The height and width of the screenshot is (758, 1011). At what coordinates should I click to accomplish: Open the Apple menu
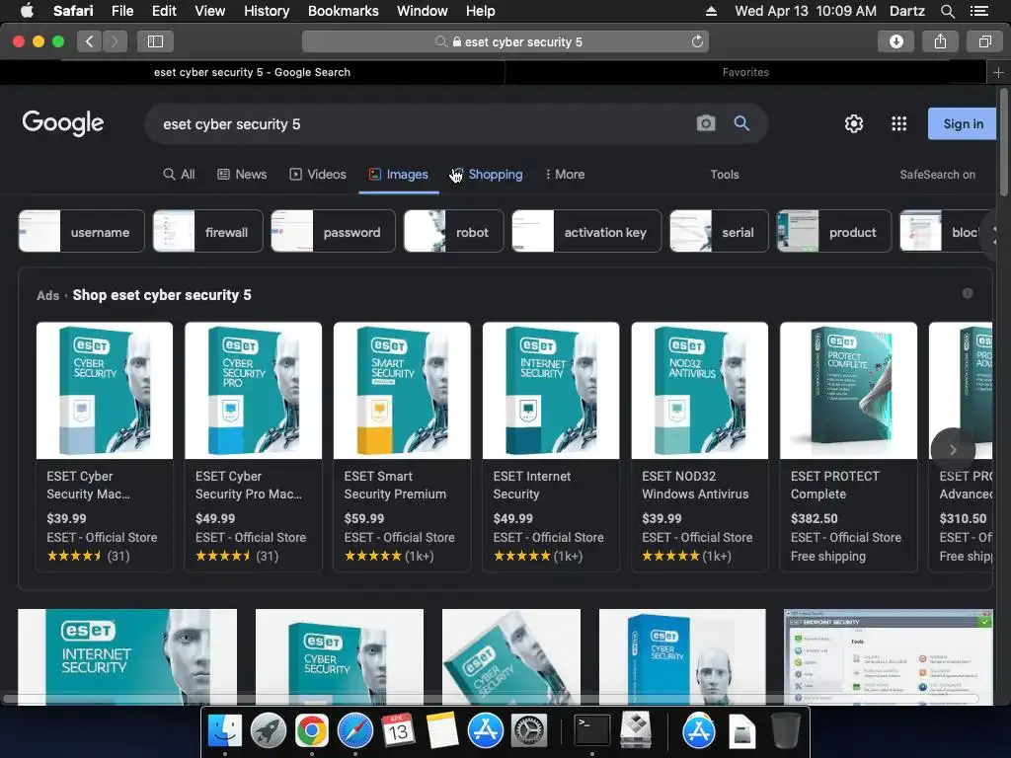27,11
